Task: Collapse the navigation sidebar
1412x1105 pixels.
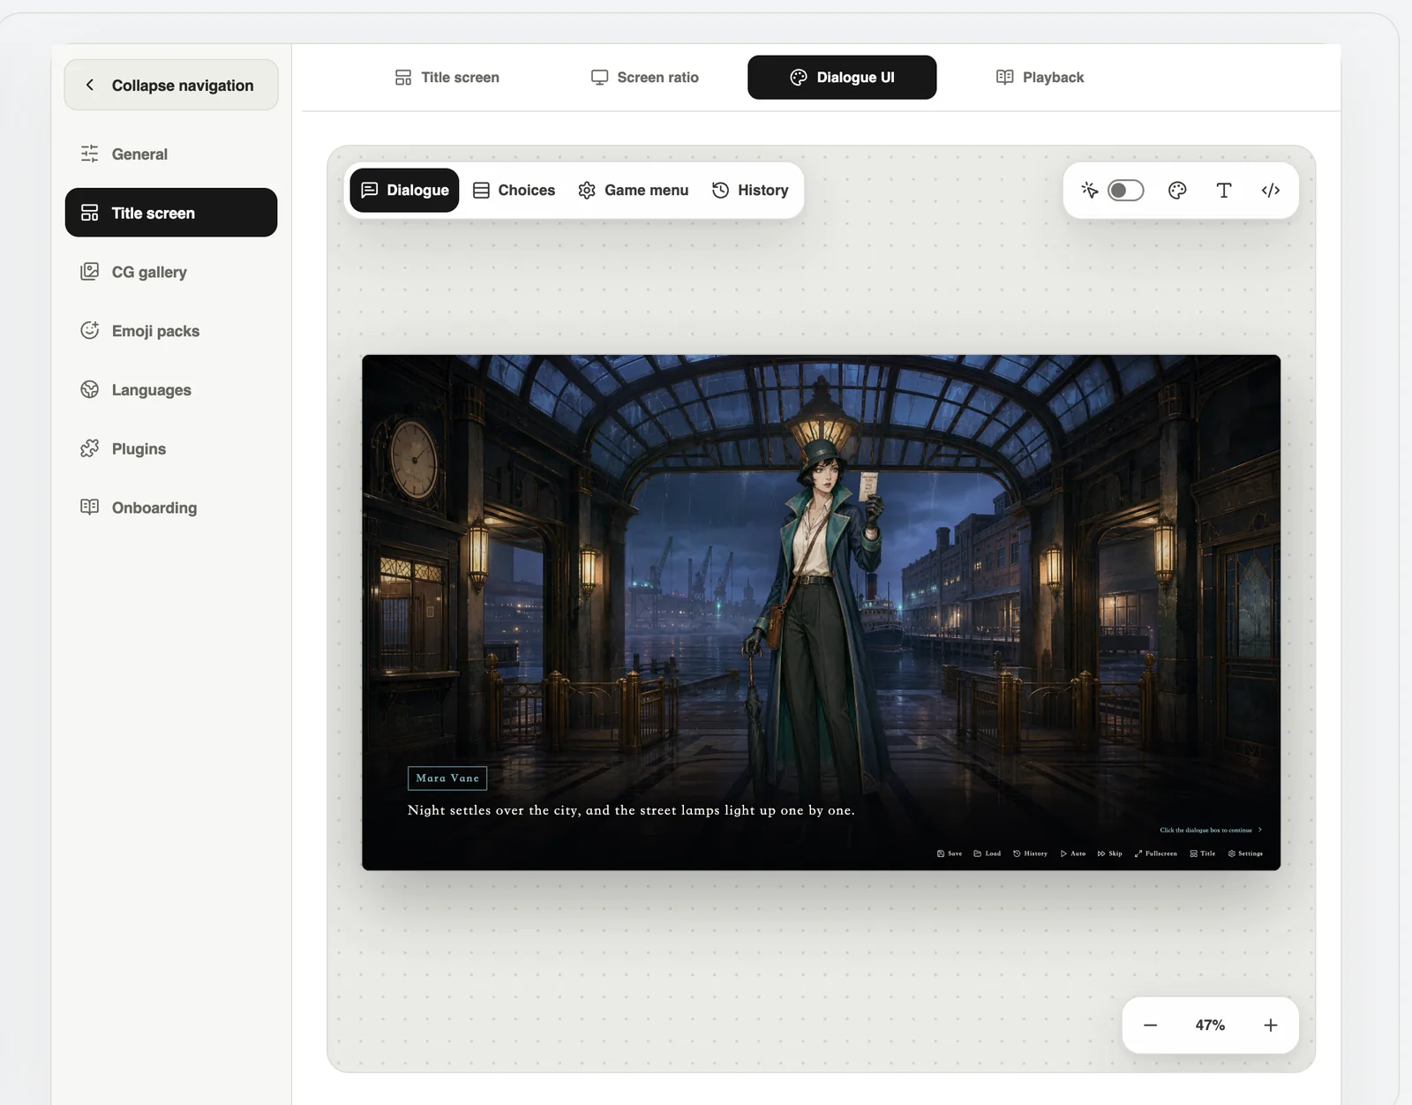Action: point(171,85)
